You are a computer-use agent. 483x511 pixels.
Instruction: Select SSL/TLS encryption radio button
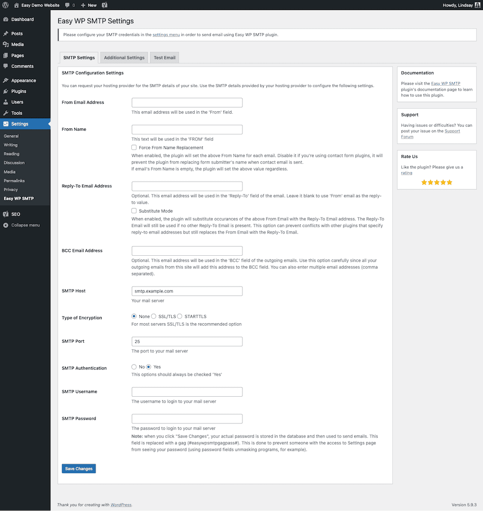(x=154, y=317)
